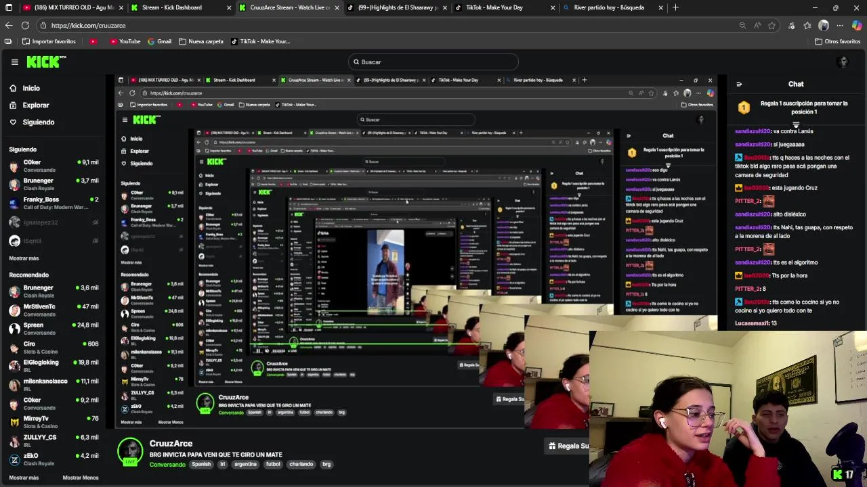Select the argentina tag
The height and width of the screenshot is (487, 867).
click(x=246, y=465)
